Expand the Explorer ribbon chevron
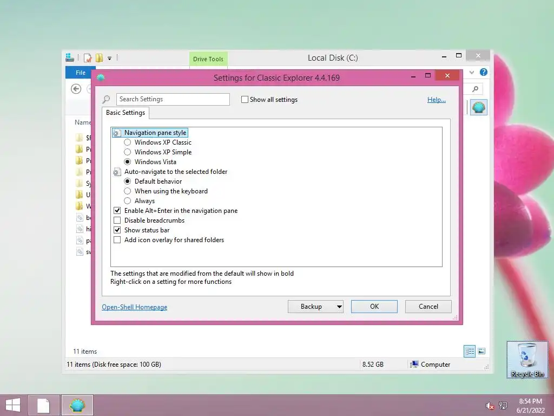554x416 pixels. click(472, 72)
